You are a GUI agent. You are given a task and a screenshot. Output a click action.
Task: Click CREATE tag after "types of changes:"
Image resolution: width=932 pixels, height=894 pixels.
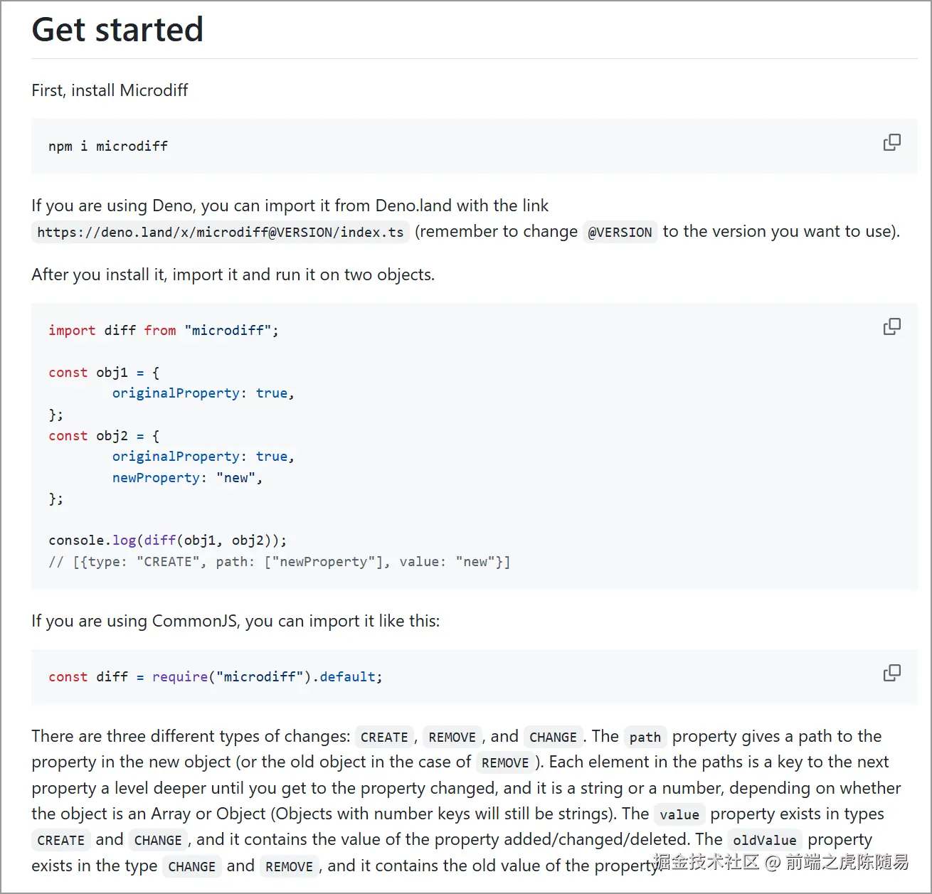pyautogui.click(x=384, y=738)
